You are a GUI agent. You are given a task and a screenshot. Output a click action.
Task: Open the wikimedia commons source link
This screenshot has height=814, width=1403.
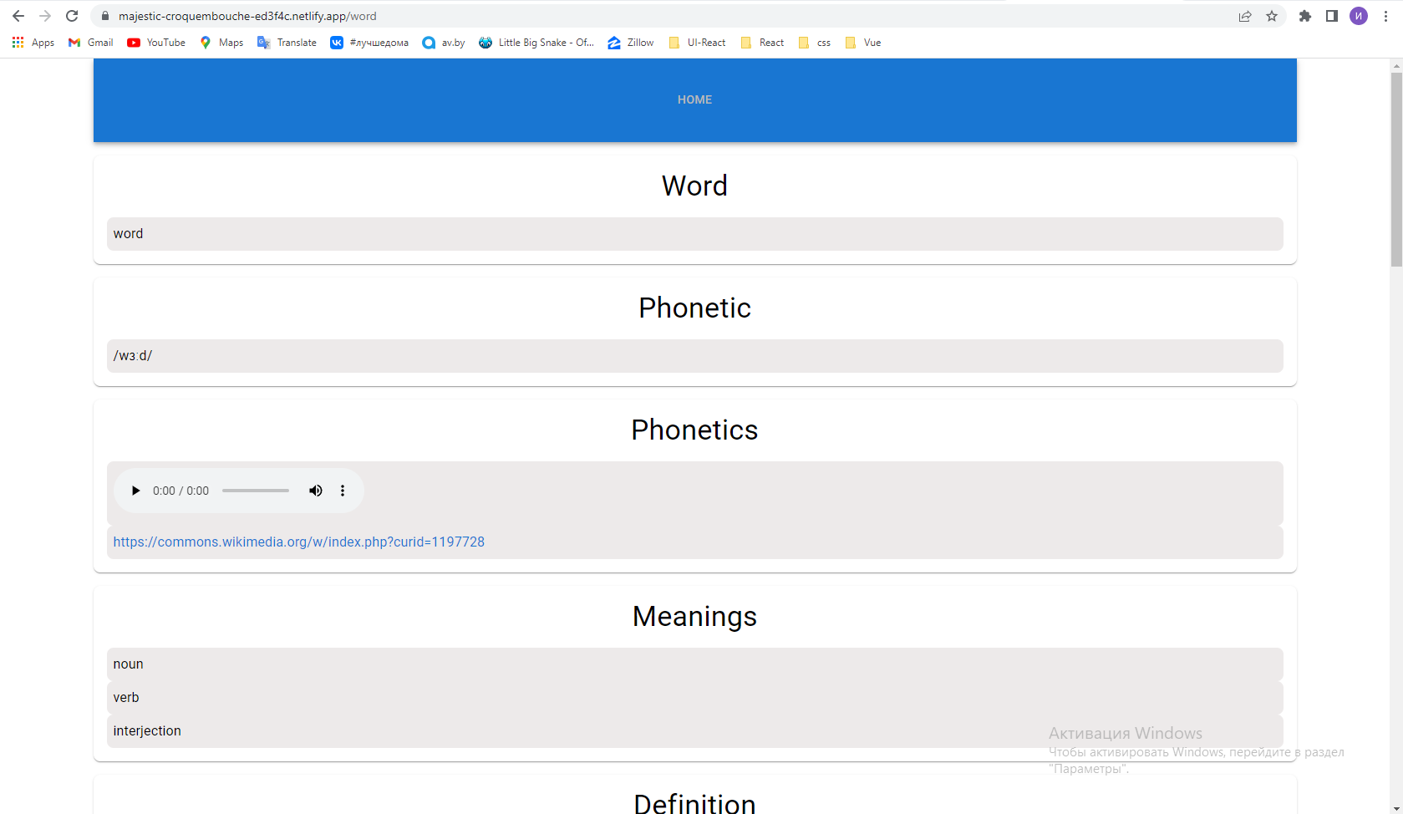(298, 542)
